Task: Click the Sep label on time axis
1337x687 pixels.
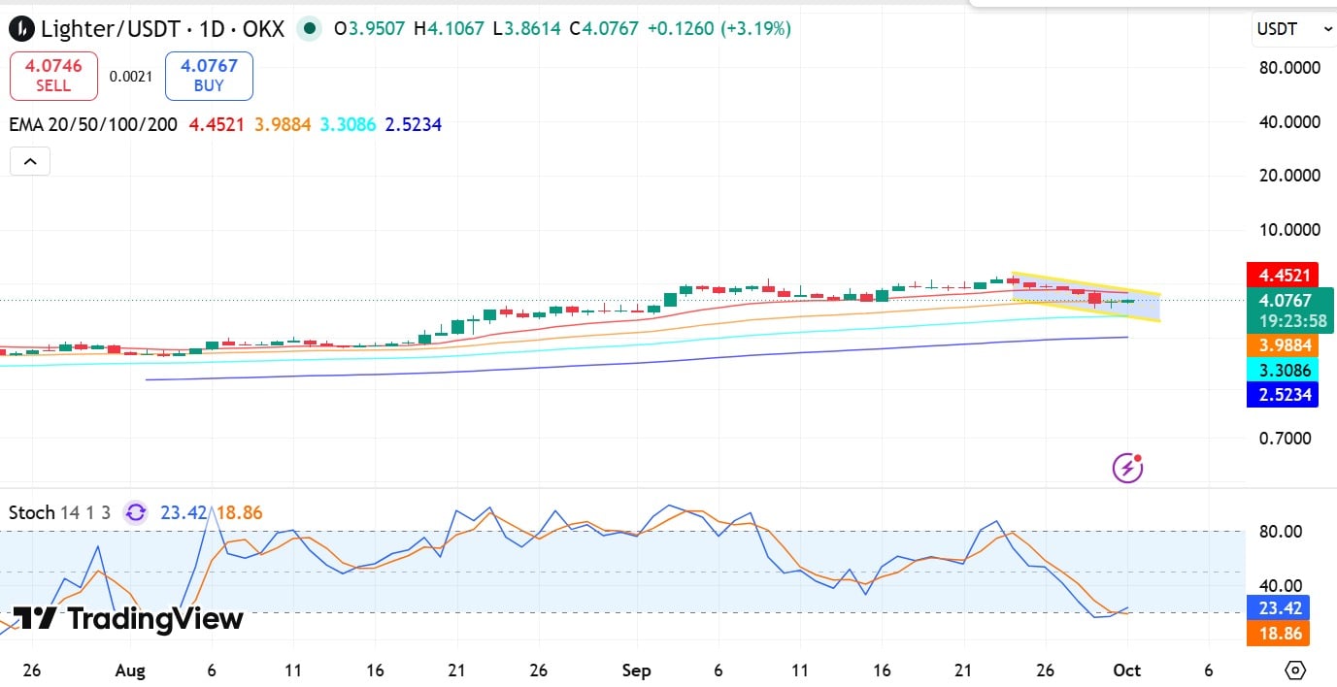Action: (636, 671)
